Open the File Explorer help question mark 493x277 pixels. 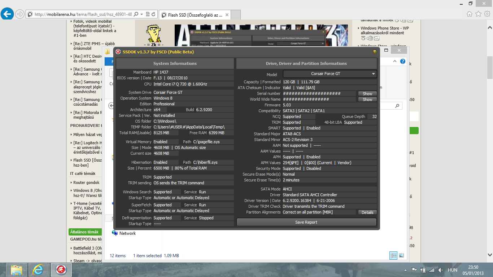(403, 62)
